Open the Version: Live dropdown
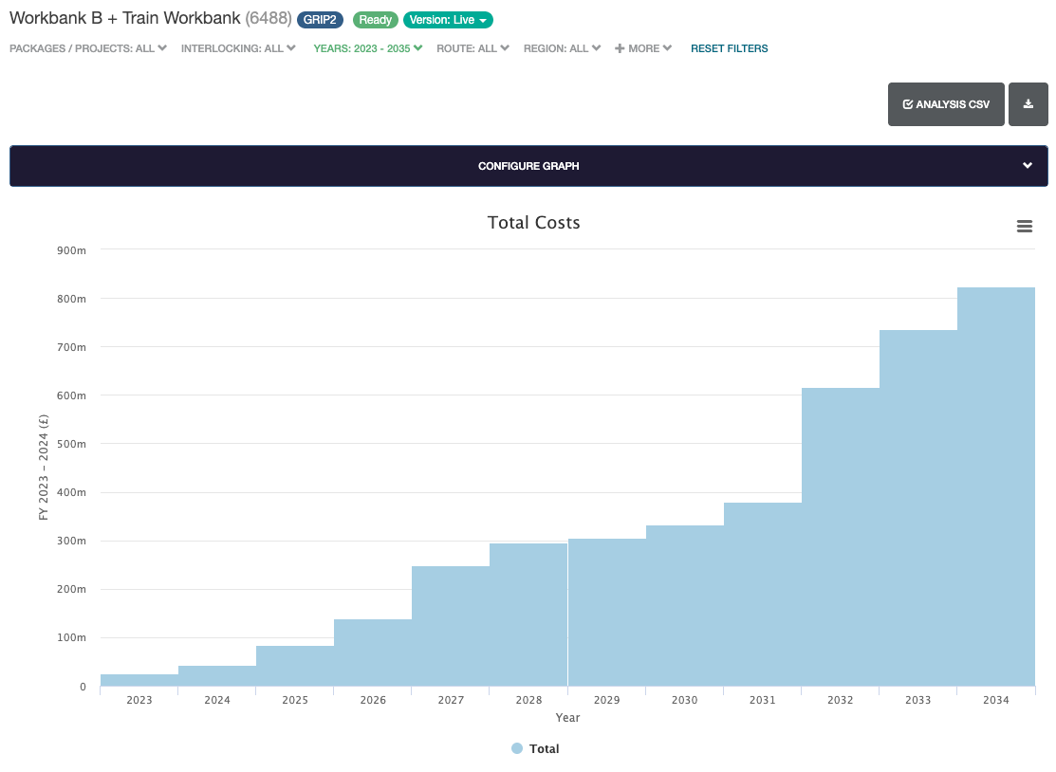This screenshot has height=772, width=1056. click(448, 20)
